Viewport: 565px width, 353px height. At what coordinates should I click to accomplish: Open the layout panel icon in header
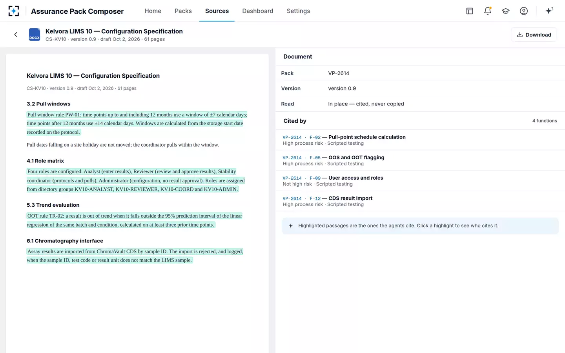[x=470, y=11]
